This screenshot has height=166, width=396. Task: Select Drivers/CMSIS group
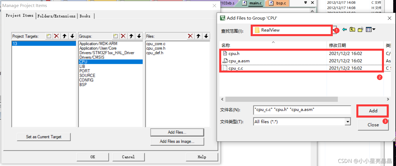click(92, 57)
